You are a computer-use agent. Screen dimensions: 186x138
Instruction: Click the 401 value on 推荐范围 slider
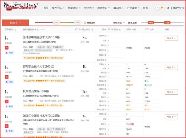pos(151,23)
